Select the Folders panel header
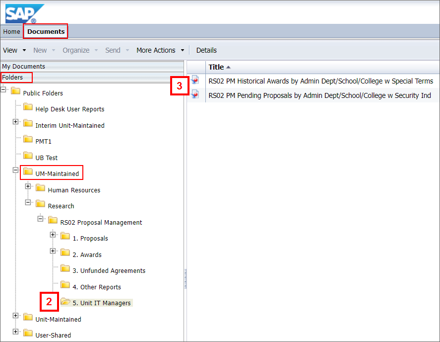 (x=92, y=78)
